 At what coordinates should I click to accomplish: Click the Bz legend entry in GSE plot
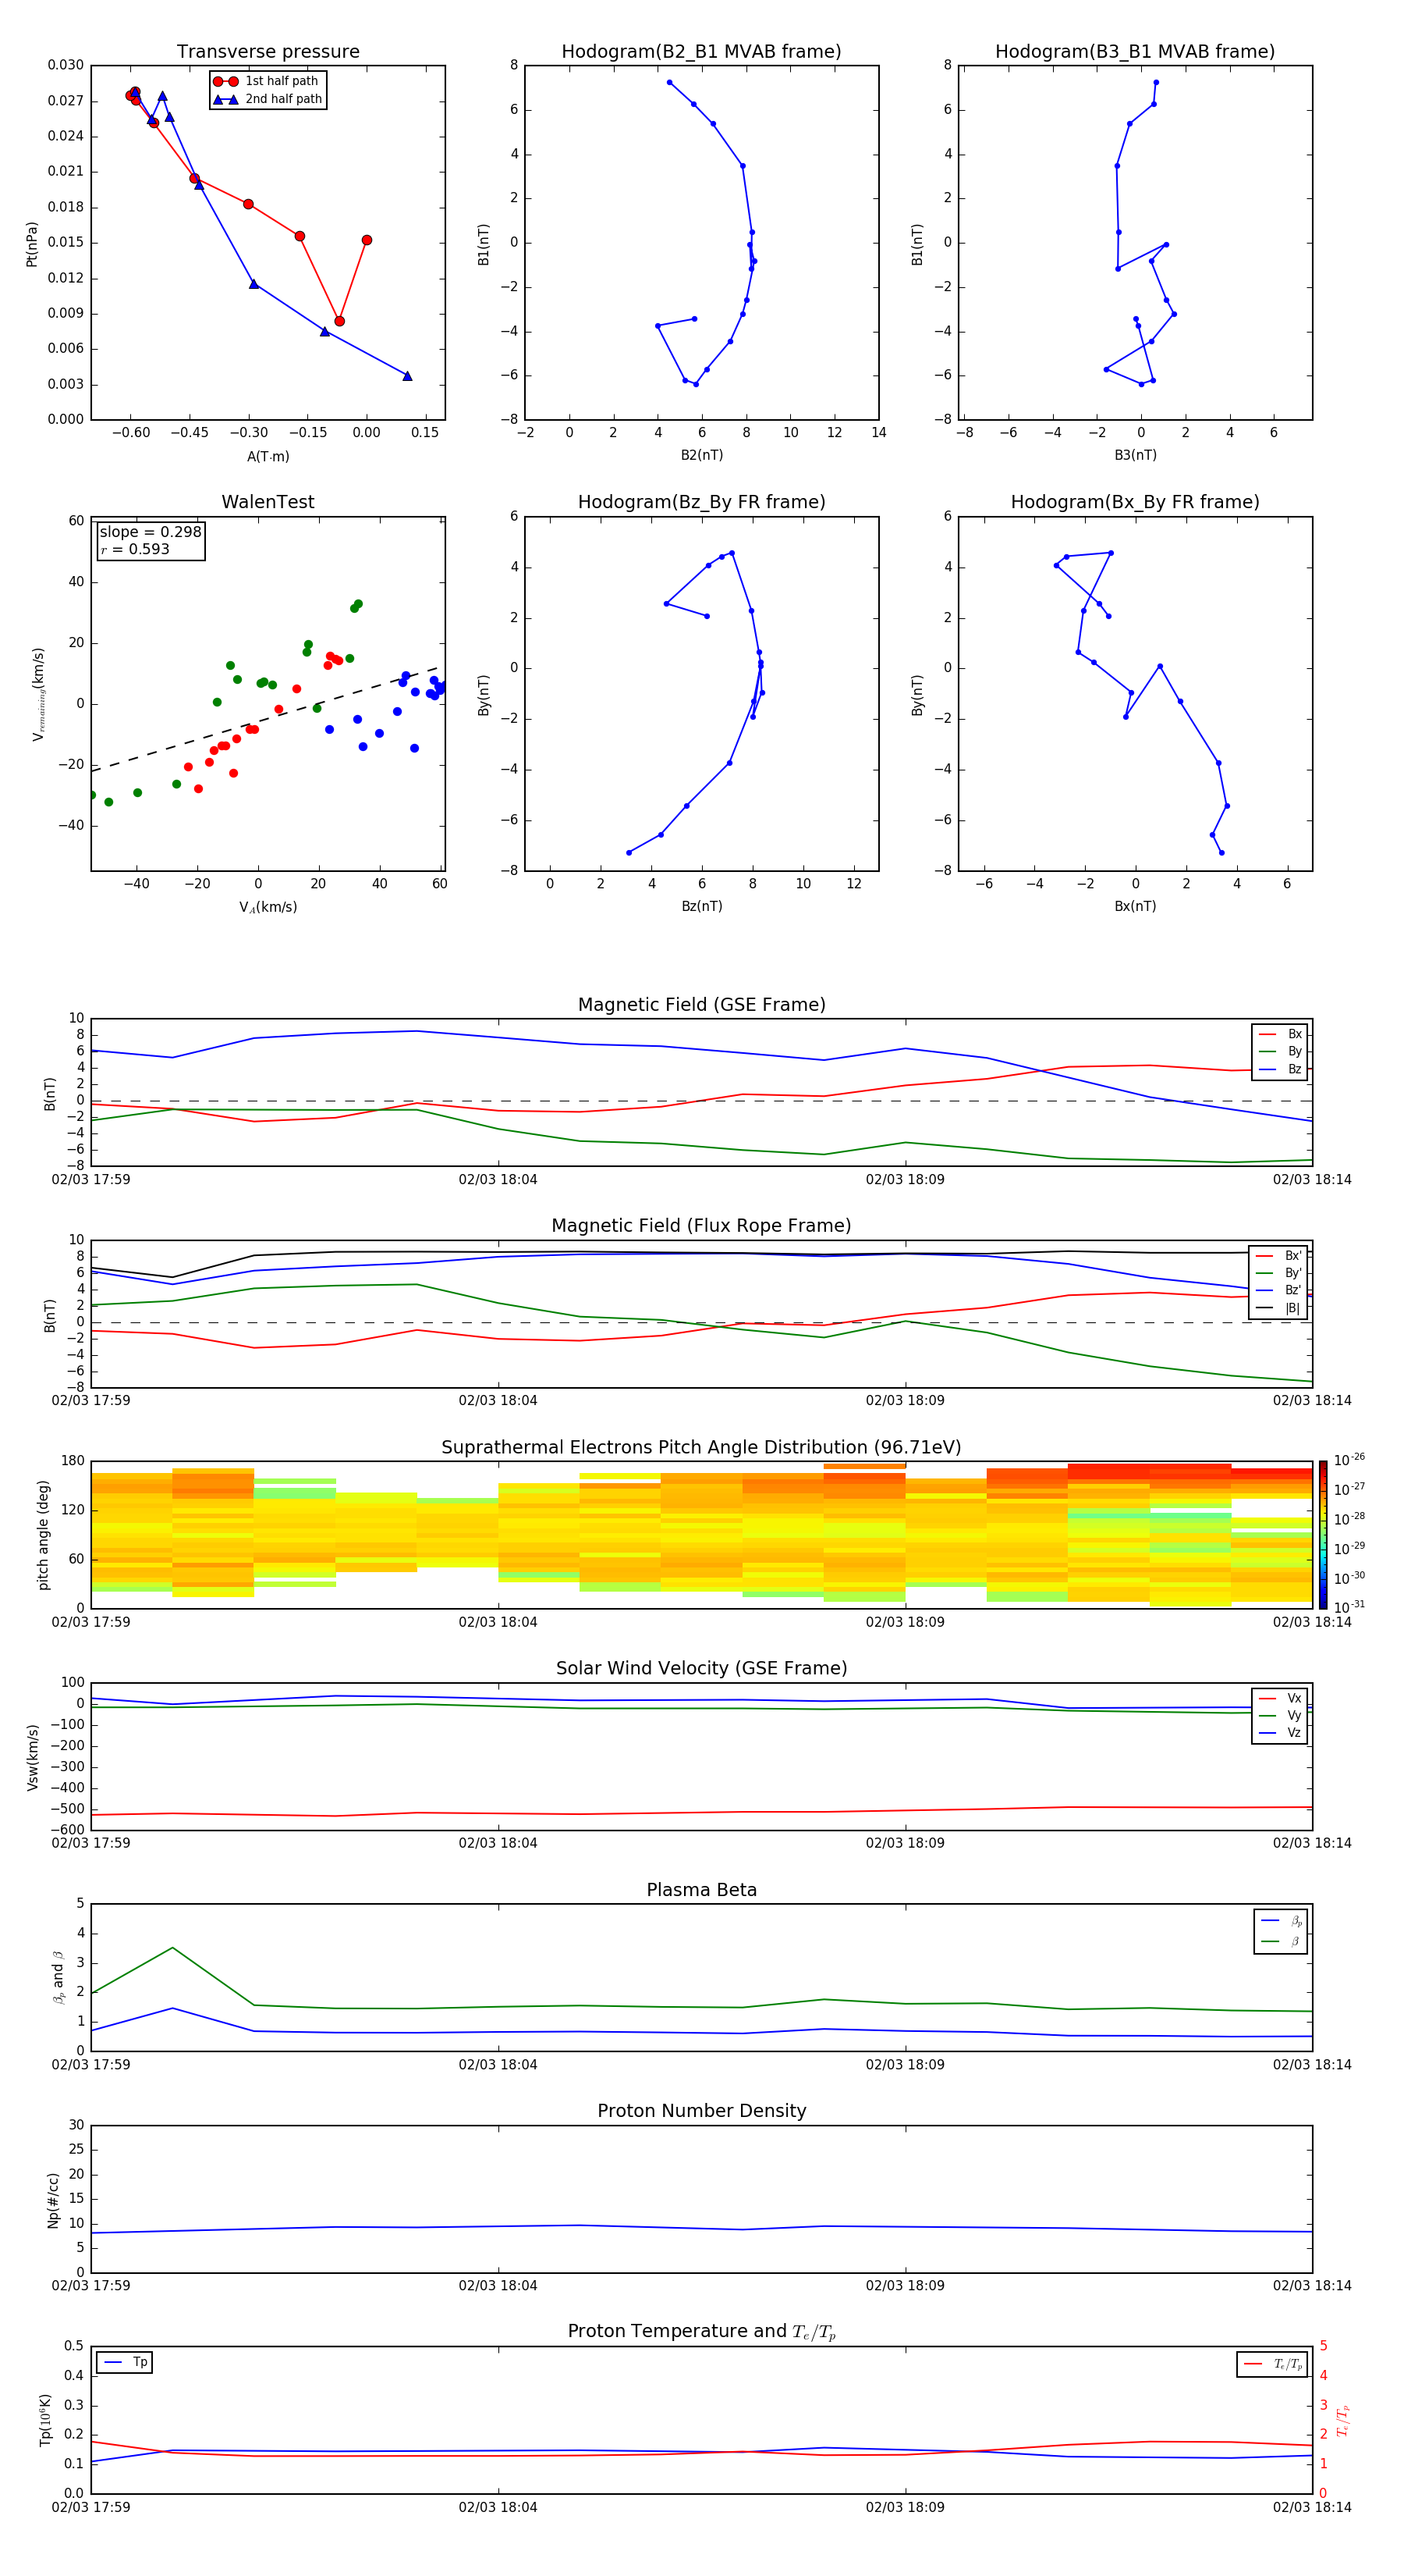(x=1280, y=1069)
